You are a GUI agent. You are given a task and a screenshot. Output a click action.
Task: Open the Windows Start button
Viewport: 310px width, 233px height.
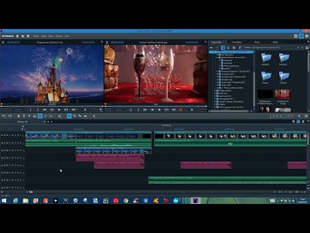4,201
